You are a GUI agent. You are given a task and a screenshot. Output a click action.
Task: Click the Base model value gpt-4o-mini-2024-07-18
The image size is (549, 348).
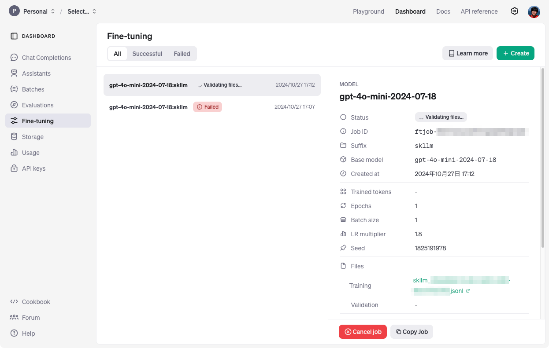(x=456, y=160)
